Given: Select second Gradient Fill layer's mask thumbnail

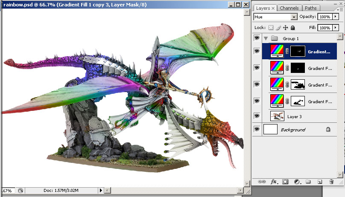Looking at the screenshot, I should click(x=298, y=68).
